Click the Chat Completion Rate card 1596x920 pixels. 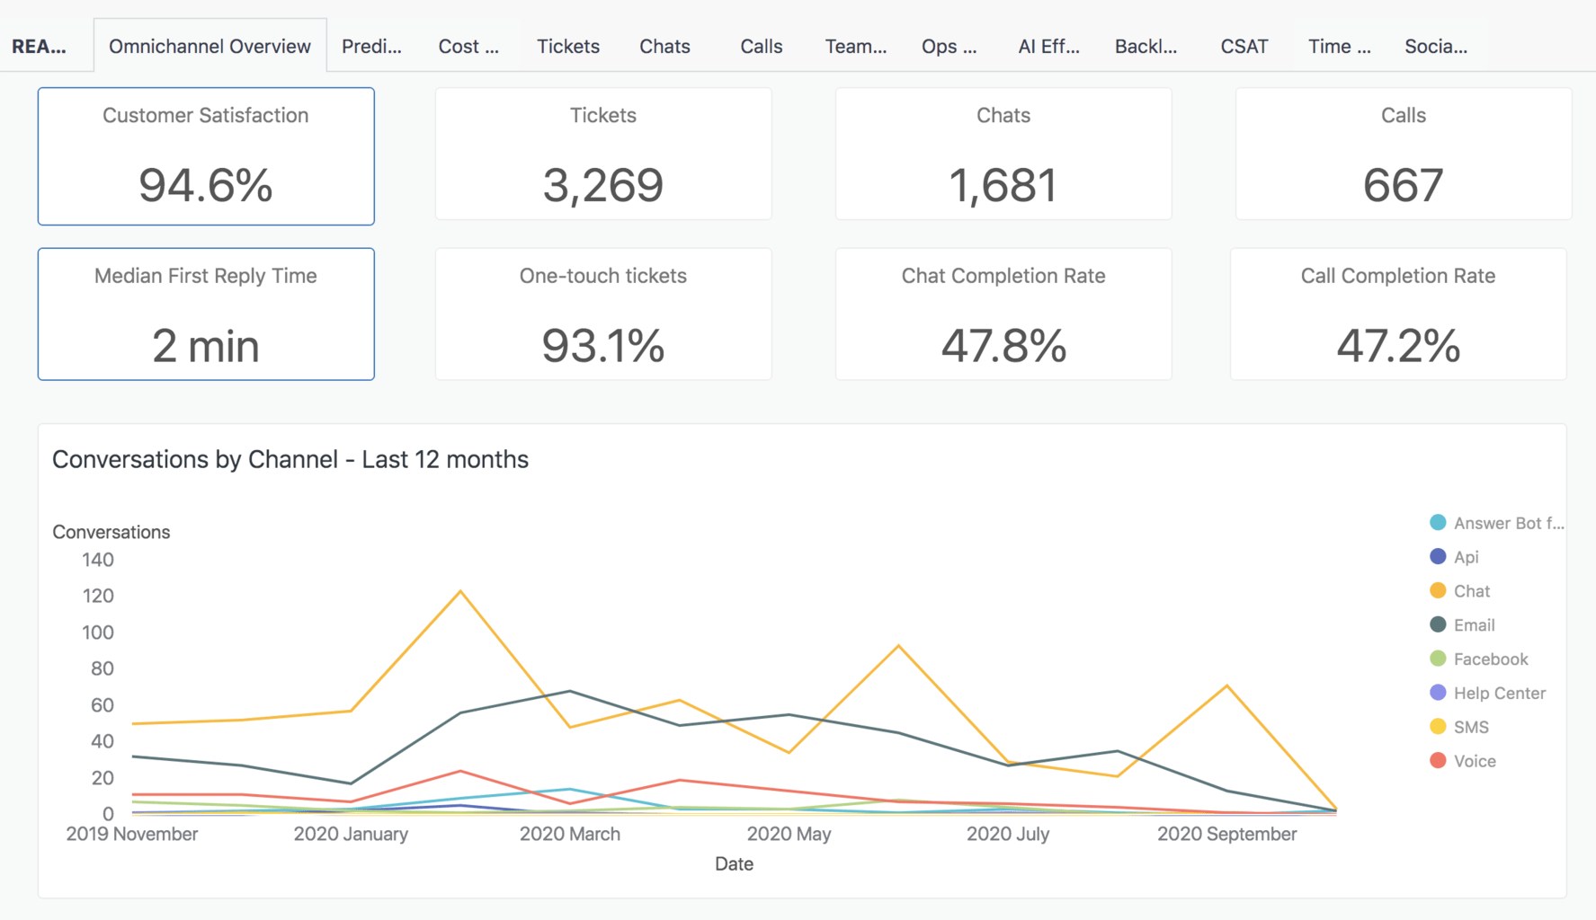click(x=1003, y=314)
